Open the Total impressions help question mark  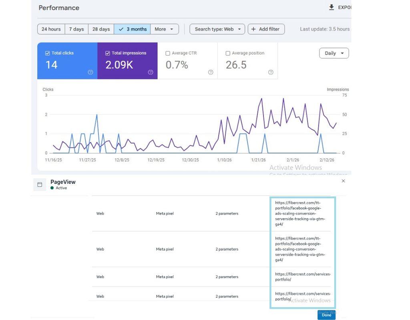point(151,72)
